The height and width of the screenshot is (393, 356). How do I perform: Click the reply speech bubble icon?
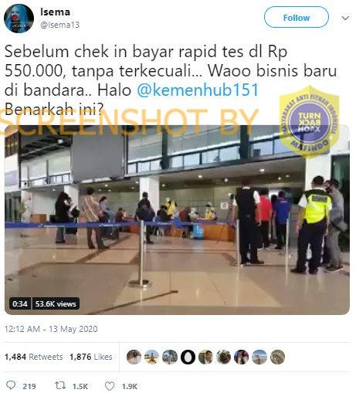11,385
